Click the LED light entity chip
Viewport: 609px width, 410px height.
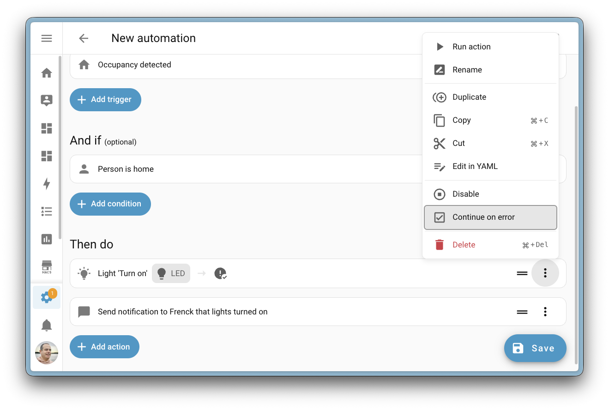[171, 273]
